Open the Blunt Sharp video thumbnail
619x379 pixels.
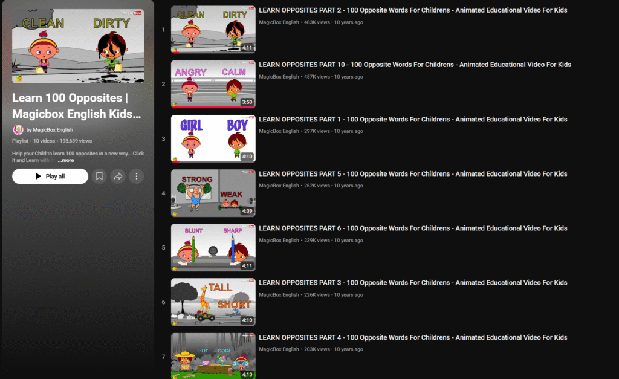[213, 248]
